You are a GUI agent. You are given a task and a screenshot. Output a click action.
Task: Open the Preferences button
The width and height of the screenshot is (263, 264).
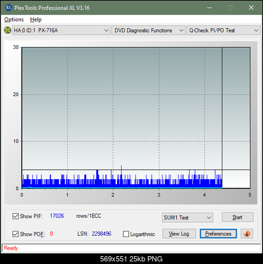218,234
